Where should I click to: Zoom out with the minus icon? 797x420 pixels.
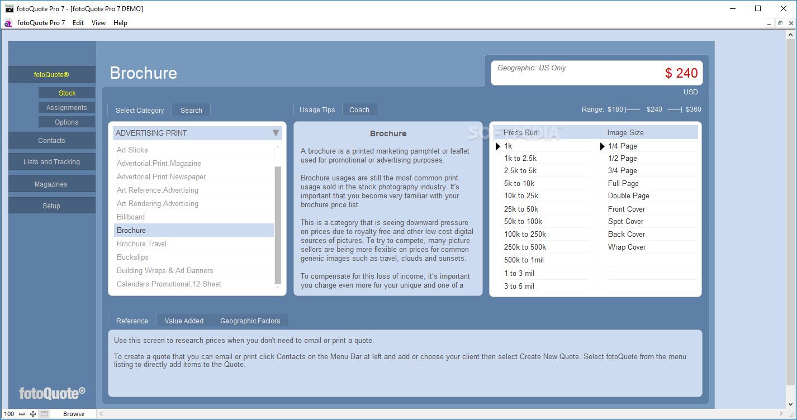[21, 414]
